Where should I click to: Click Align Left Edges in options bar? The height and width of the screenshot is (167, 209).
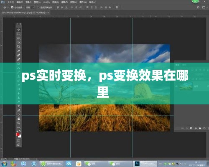(72, 8)
